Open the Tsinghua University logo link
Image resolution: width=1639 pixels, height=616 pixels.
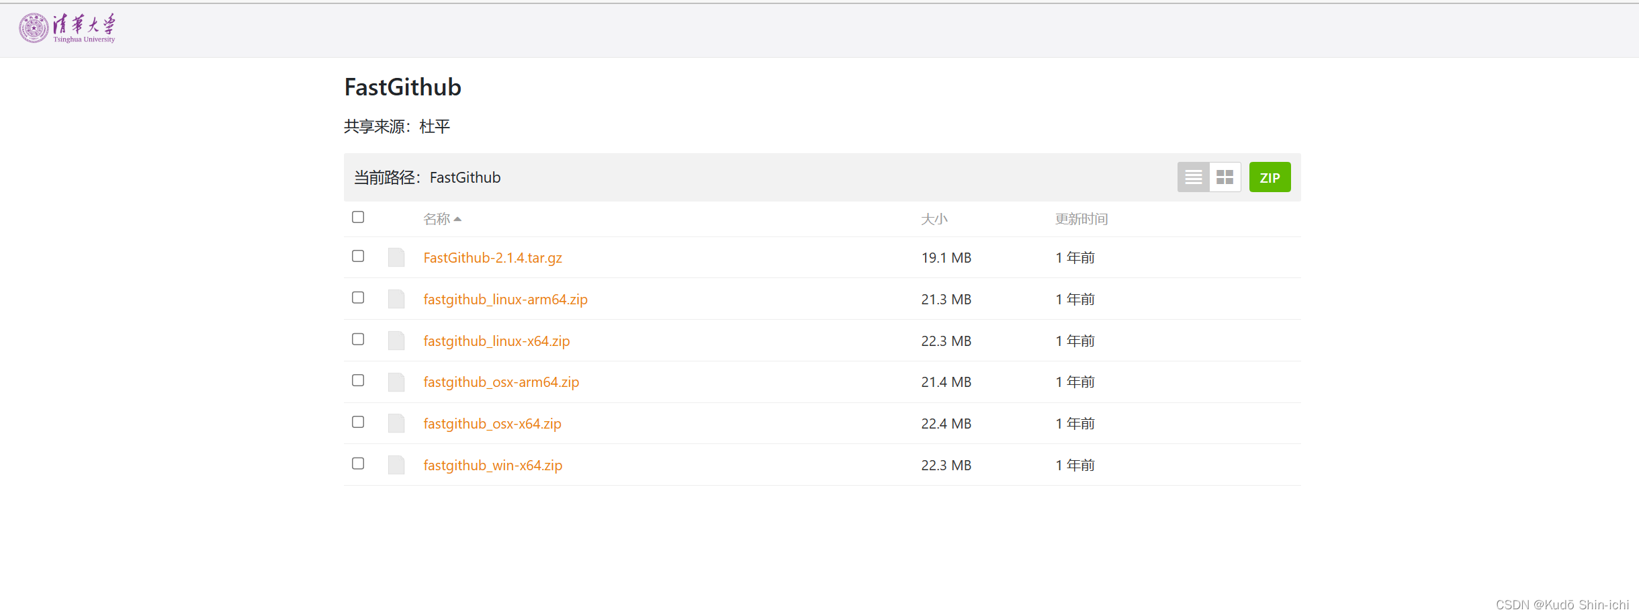tap(67, 28)
